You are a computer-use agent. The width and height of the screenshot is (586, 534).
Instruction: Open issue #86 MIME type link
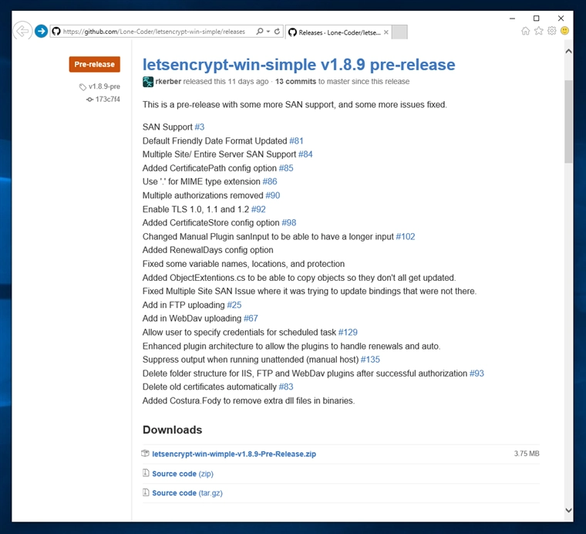[270, 182]
